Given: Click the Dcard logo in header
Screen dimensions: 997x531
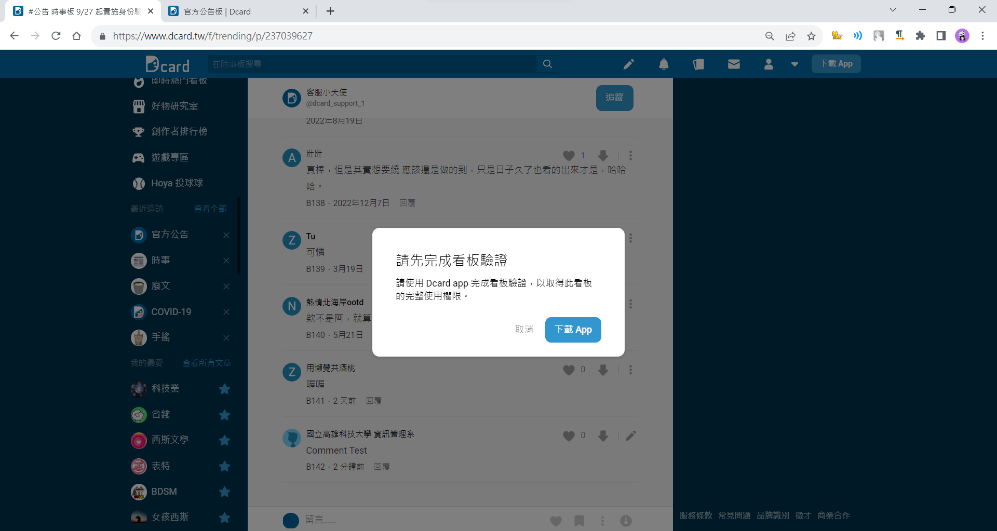Looking at the screenshot, I should 168,64.
